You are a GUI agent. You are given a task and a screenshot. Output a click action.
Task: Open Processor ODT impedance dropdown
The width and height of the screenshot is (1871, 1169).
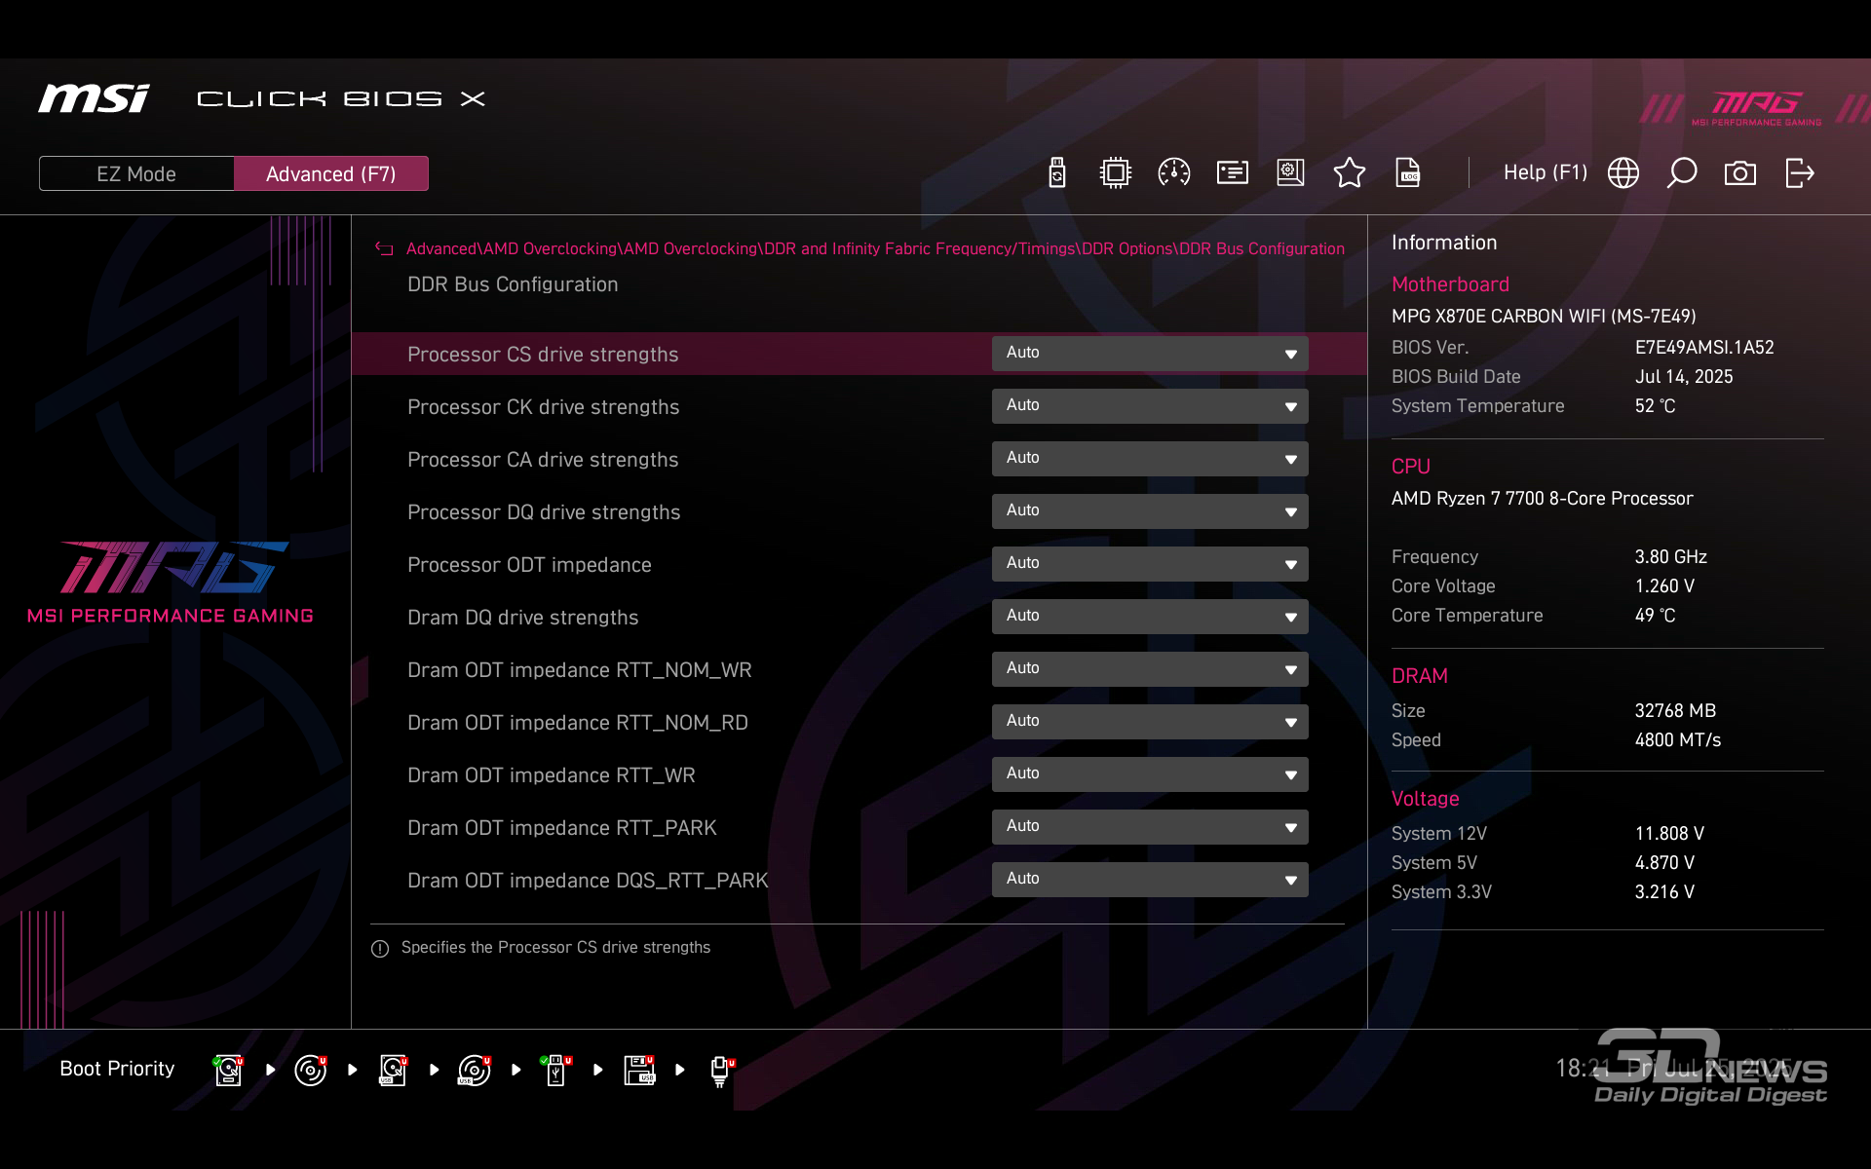pos(1150,564)
